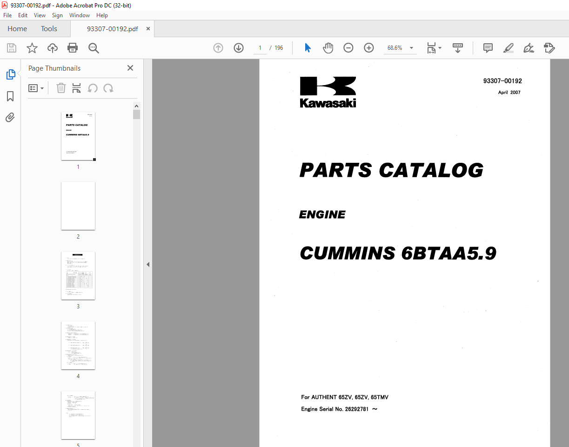Click the ENGINE subtitle text
The height and width of the screenshot is (447, 569).
[322, 214]
